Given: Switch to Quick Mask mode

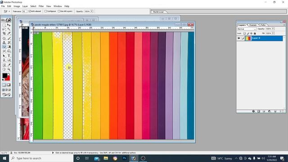Looking at the screenshot, I should coord(9,85).
